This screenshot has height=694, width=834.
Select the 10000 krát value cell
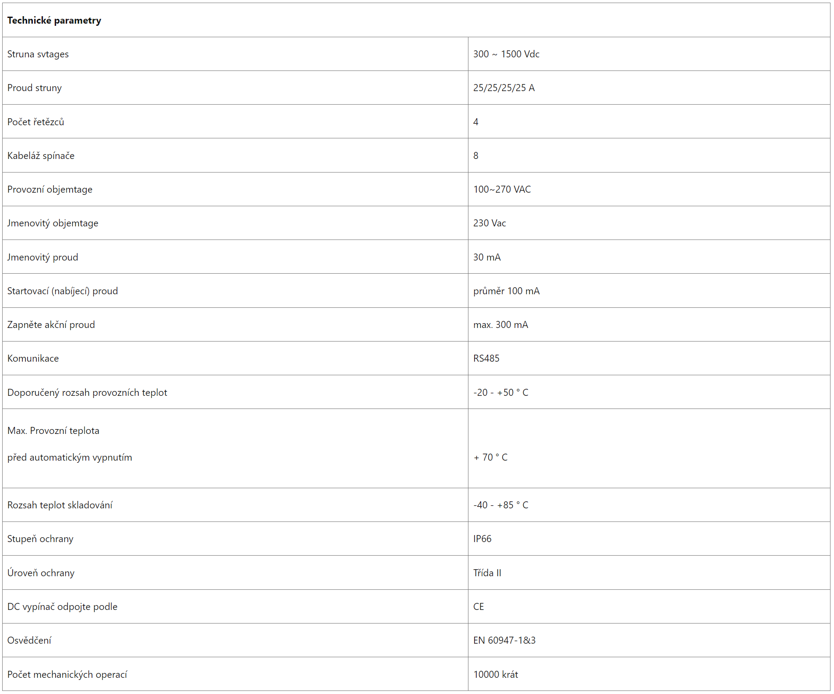(x=649, y=674)
